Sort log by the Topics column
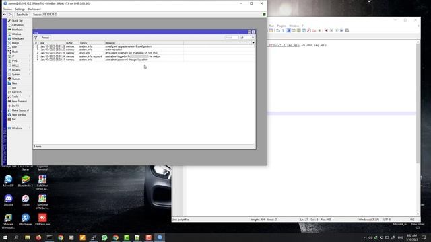This screenshot has height=242, width=431. click(92, 43)
